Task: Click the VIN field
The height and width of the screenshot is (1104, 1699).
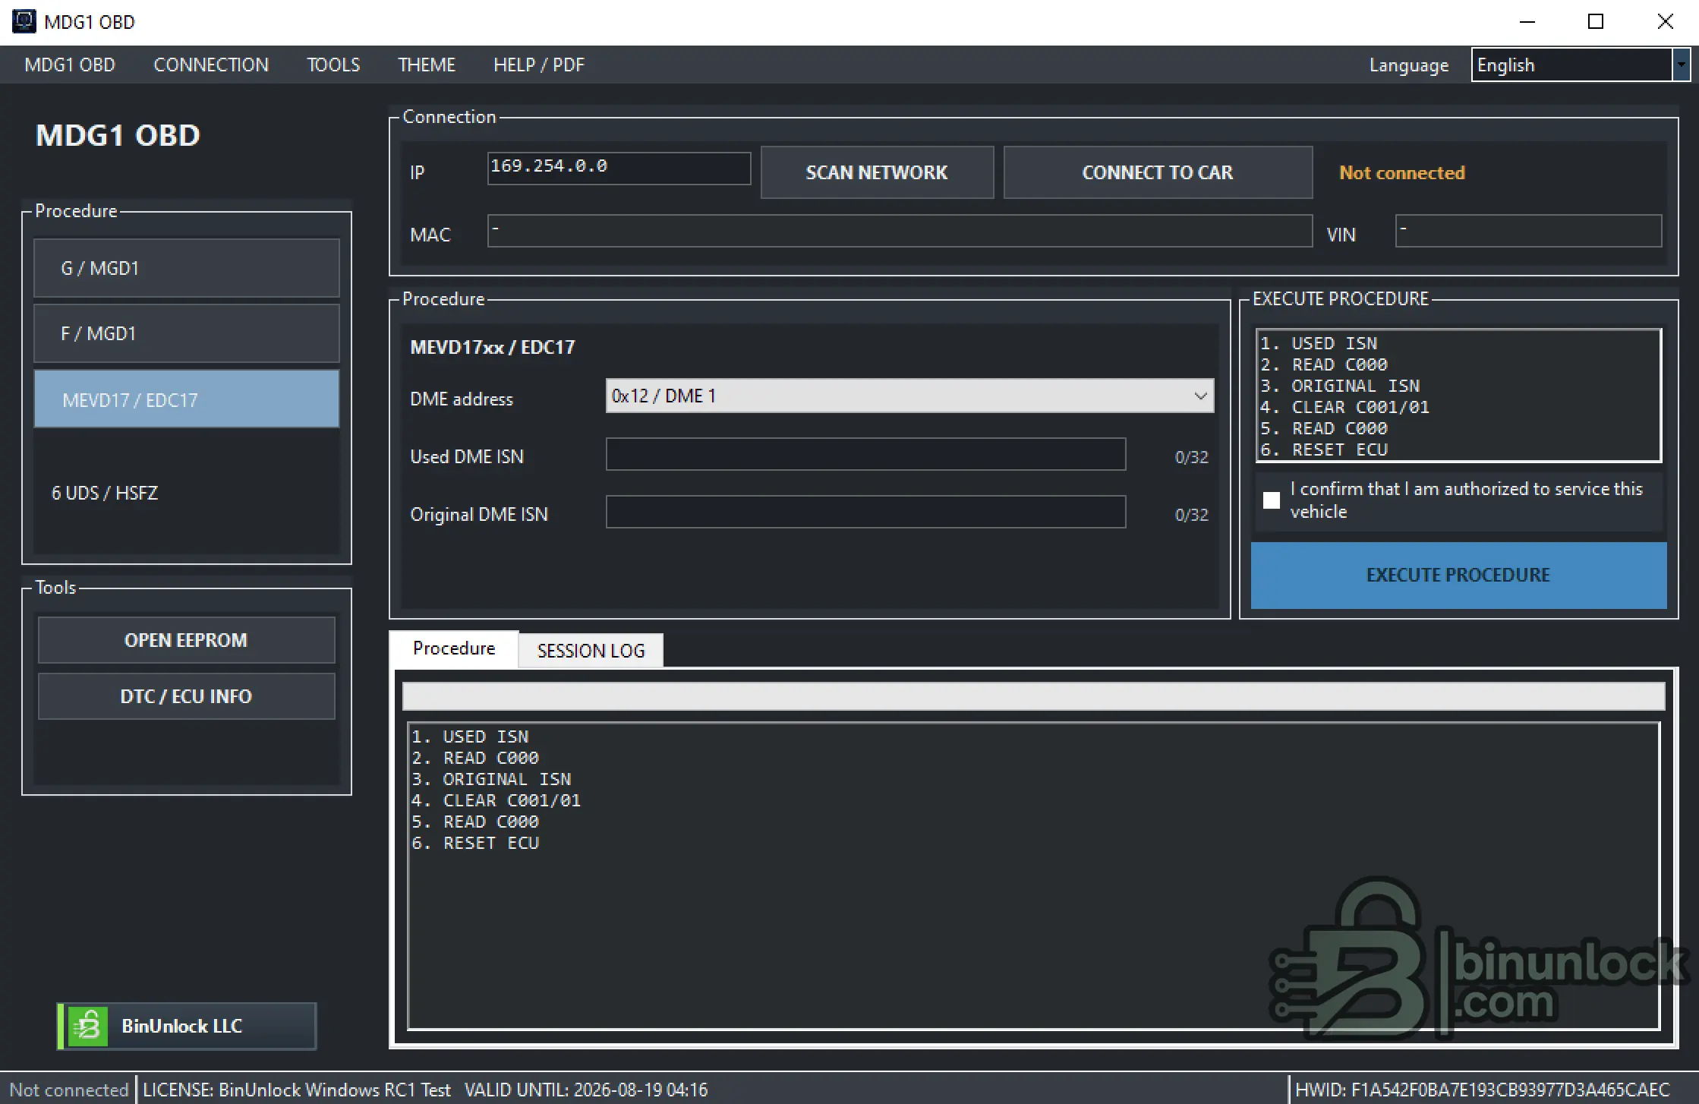Action: [x=1528, y=231]
